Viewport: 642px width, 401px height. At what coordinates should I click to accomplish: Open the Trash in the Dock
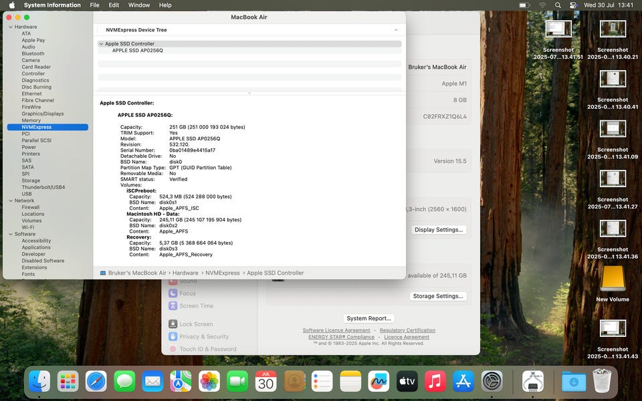[x=602, y=381]
